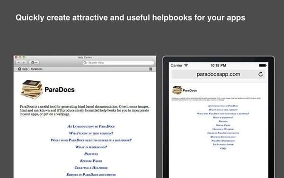This screenshot has width=284, height=178.
Task: Open 'Special Pages' link on iPad
Action: tap(223, 125)
